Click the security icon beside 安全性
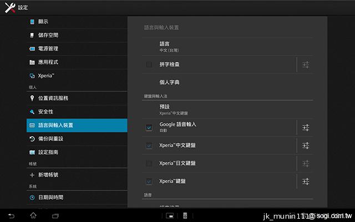This screenshot has width=355, height=222. point(32,112)
